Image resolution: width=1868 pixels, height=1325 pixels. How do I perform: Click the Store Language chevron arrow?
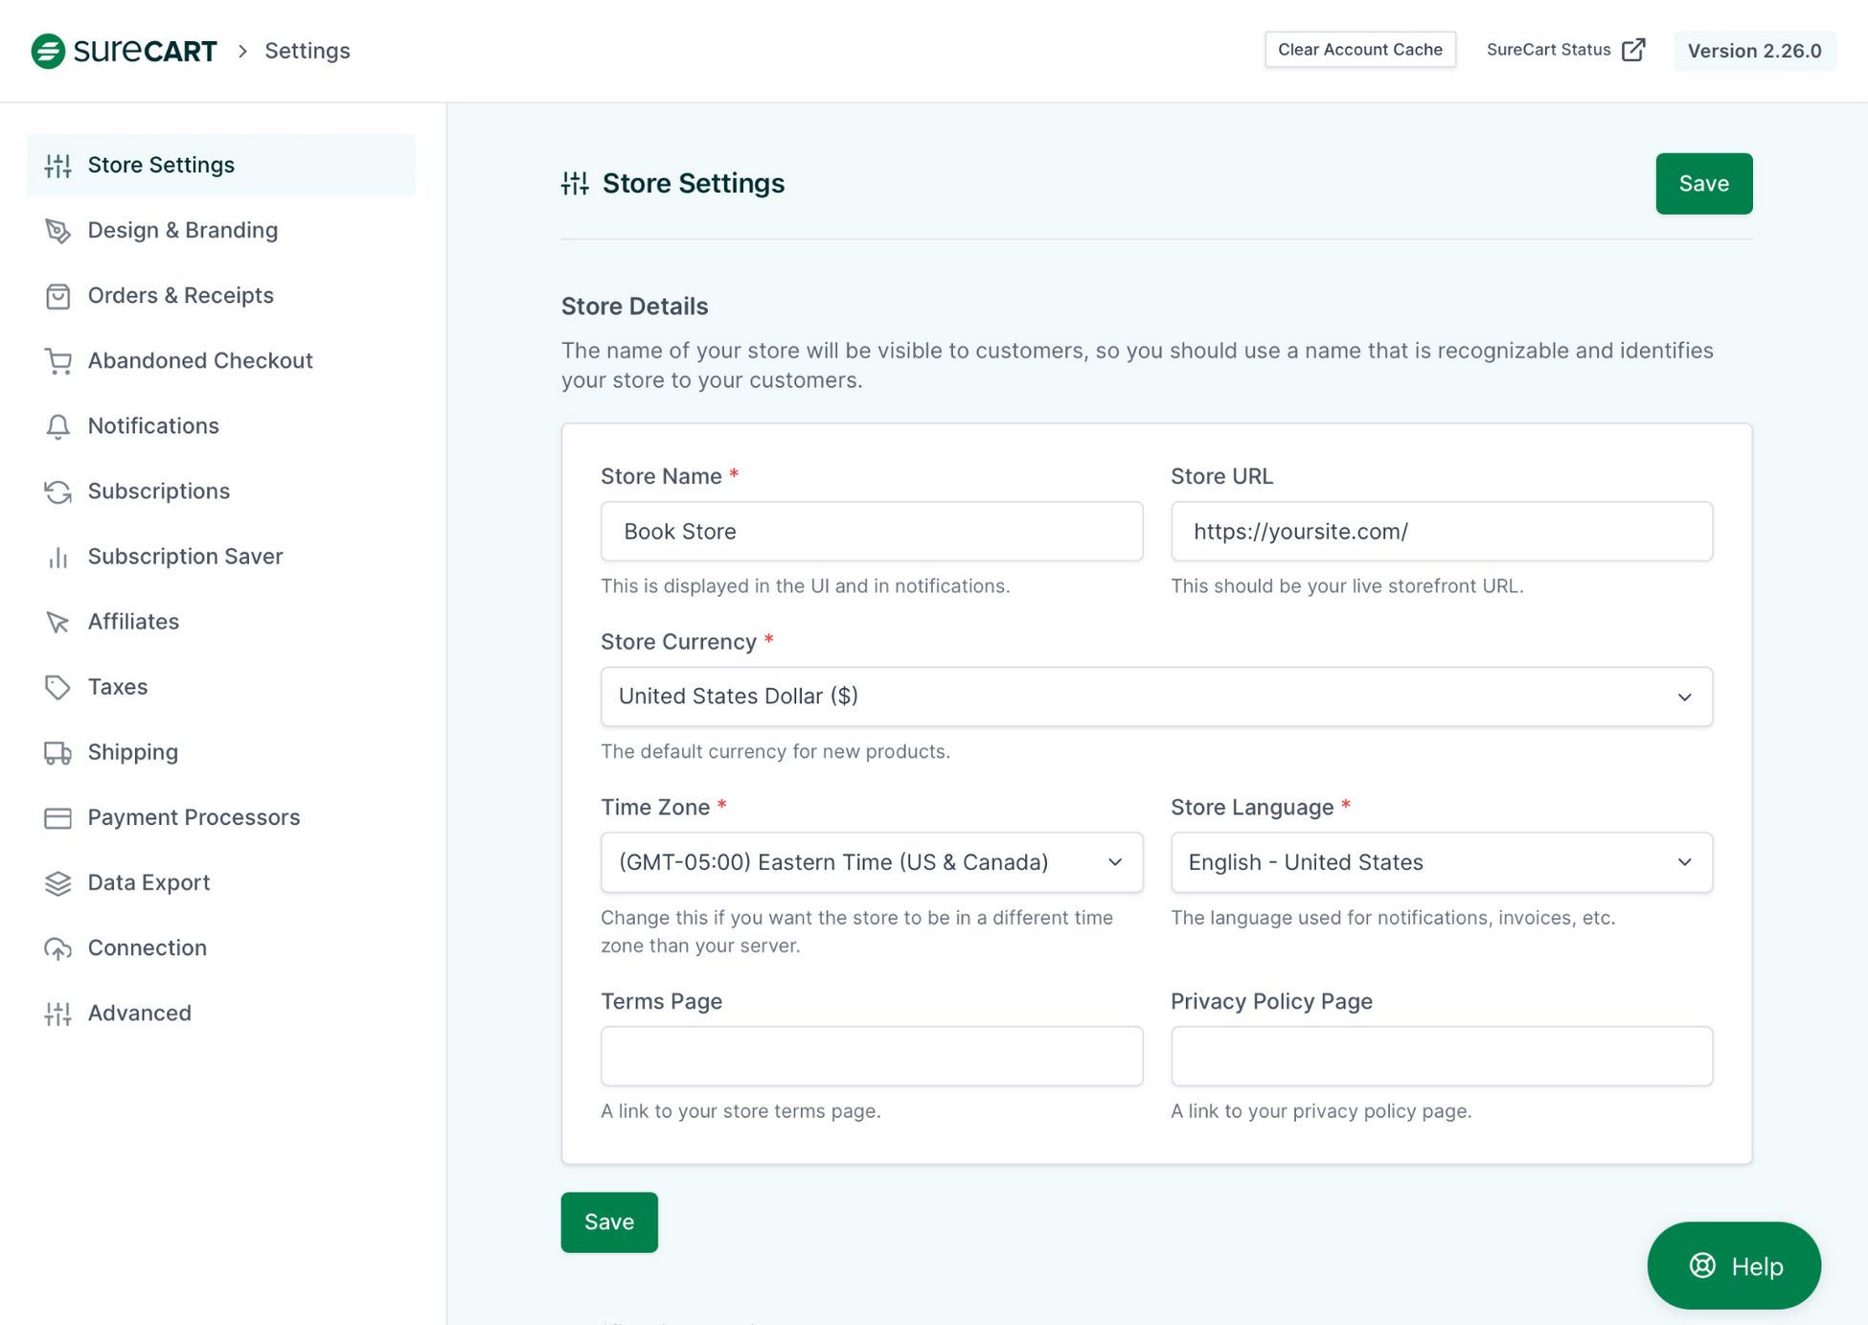(x=1684, y=862)
